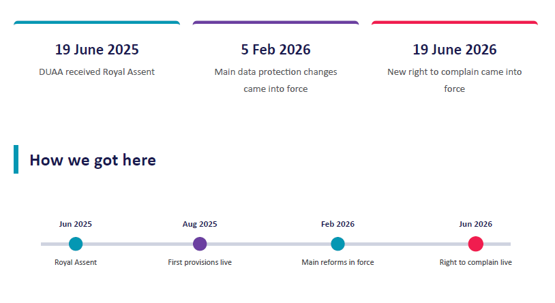The height and width of the screenshot is (303, 555).
Task: Click the 'Feb 2026' timeline date label
Action: pos(337,224)
